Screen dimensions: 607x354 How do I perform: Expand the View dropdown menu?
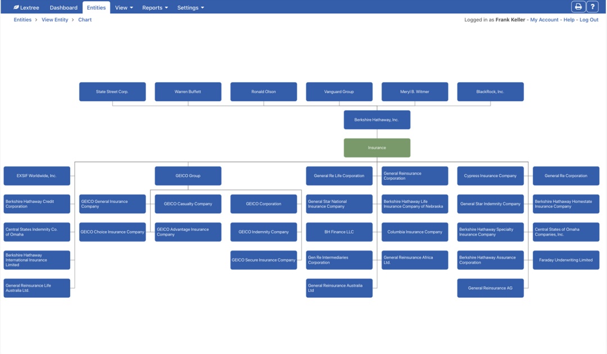[x=124, y=7]
